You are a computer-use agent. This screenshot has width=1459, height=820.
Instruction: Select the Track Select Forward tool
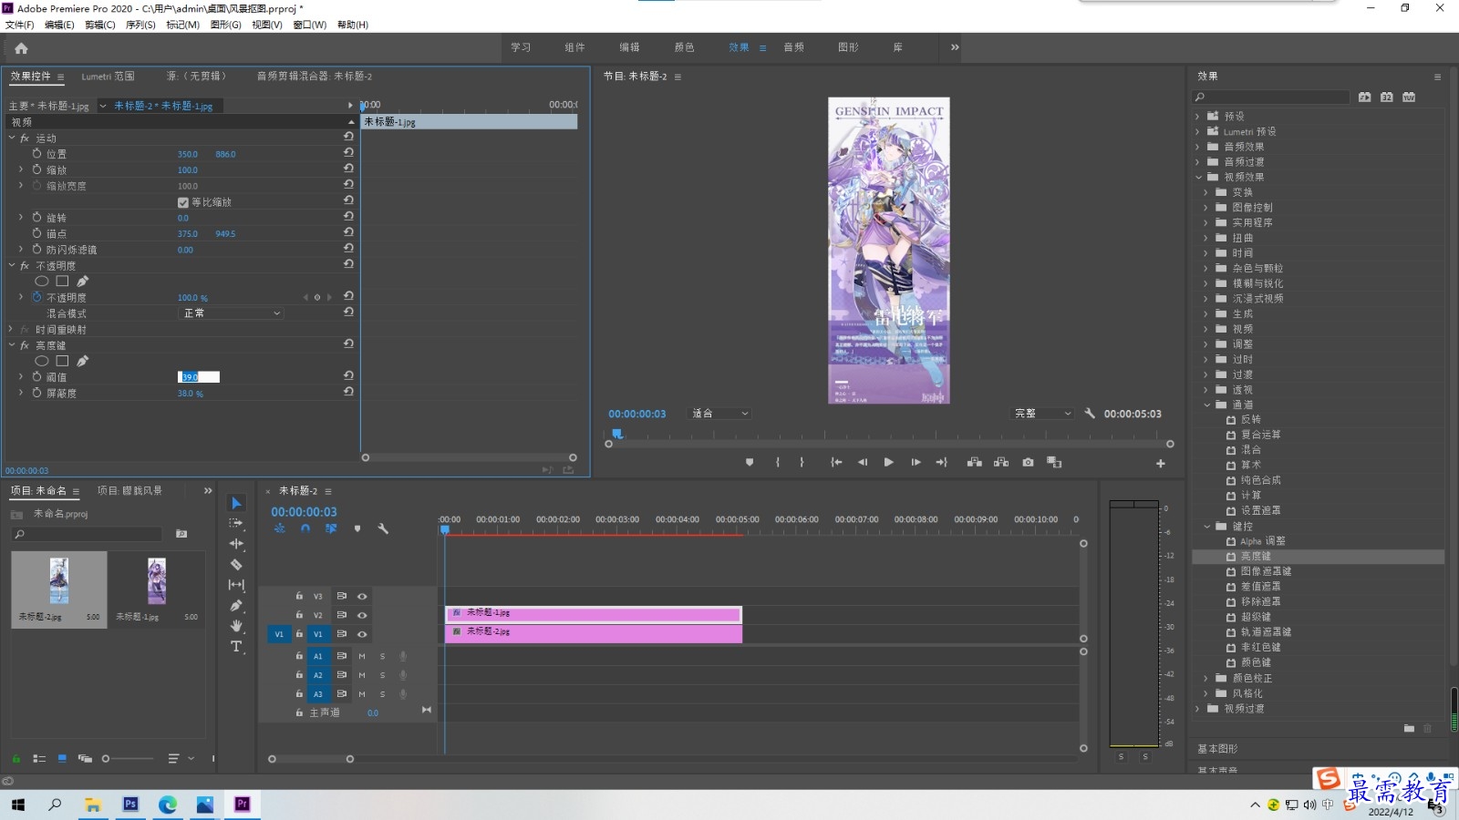[236, 523]
